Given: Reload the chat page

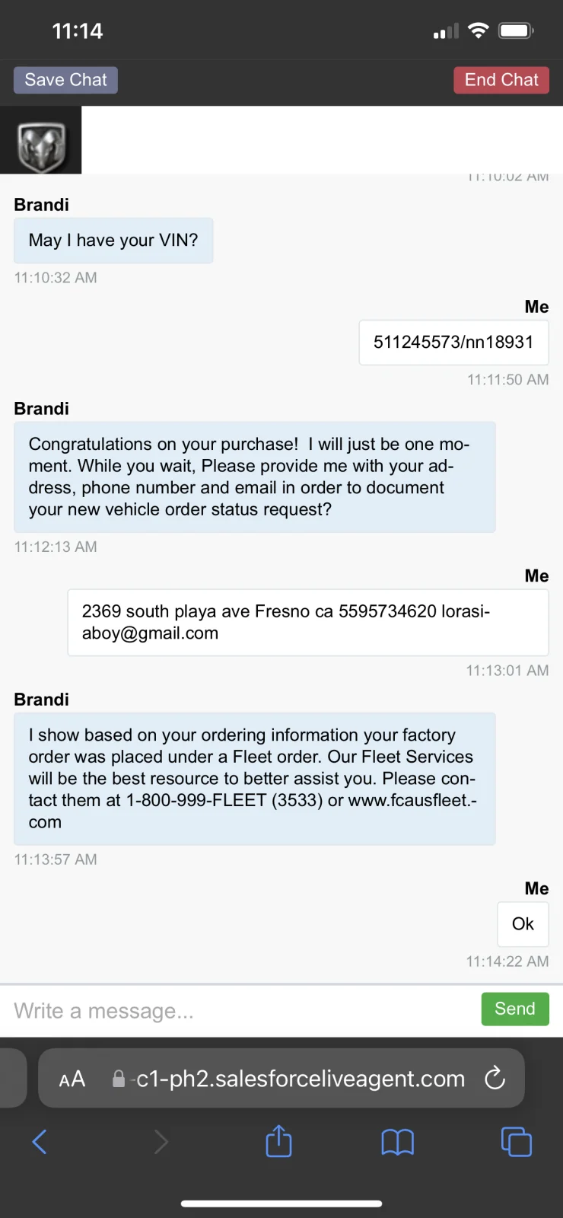Looking at the screenshot, I should (x=495, y=1078).
